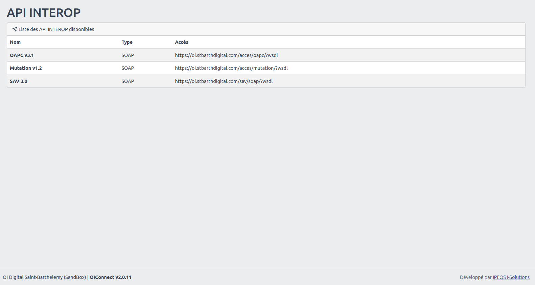
Task: Click SOAP type in Mutation v1.2 row
Action: click(128, 68)
